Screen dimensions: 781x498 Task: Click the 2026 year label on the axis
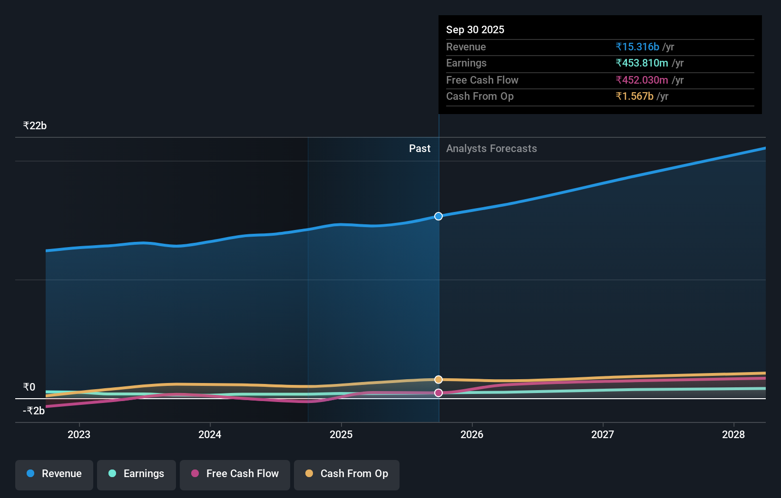(x=472, y=434)
